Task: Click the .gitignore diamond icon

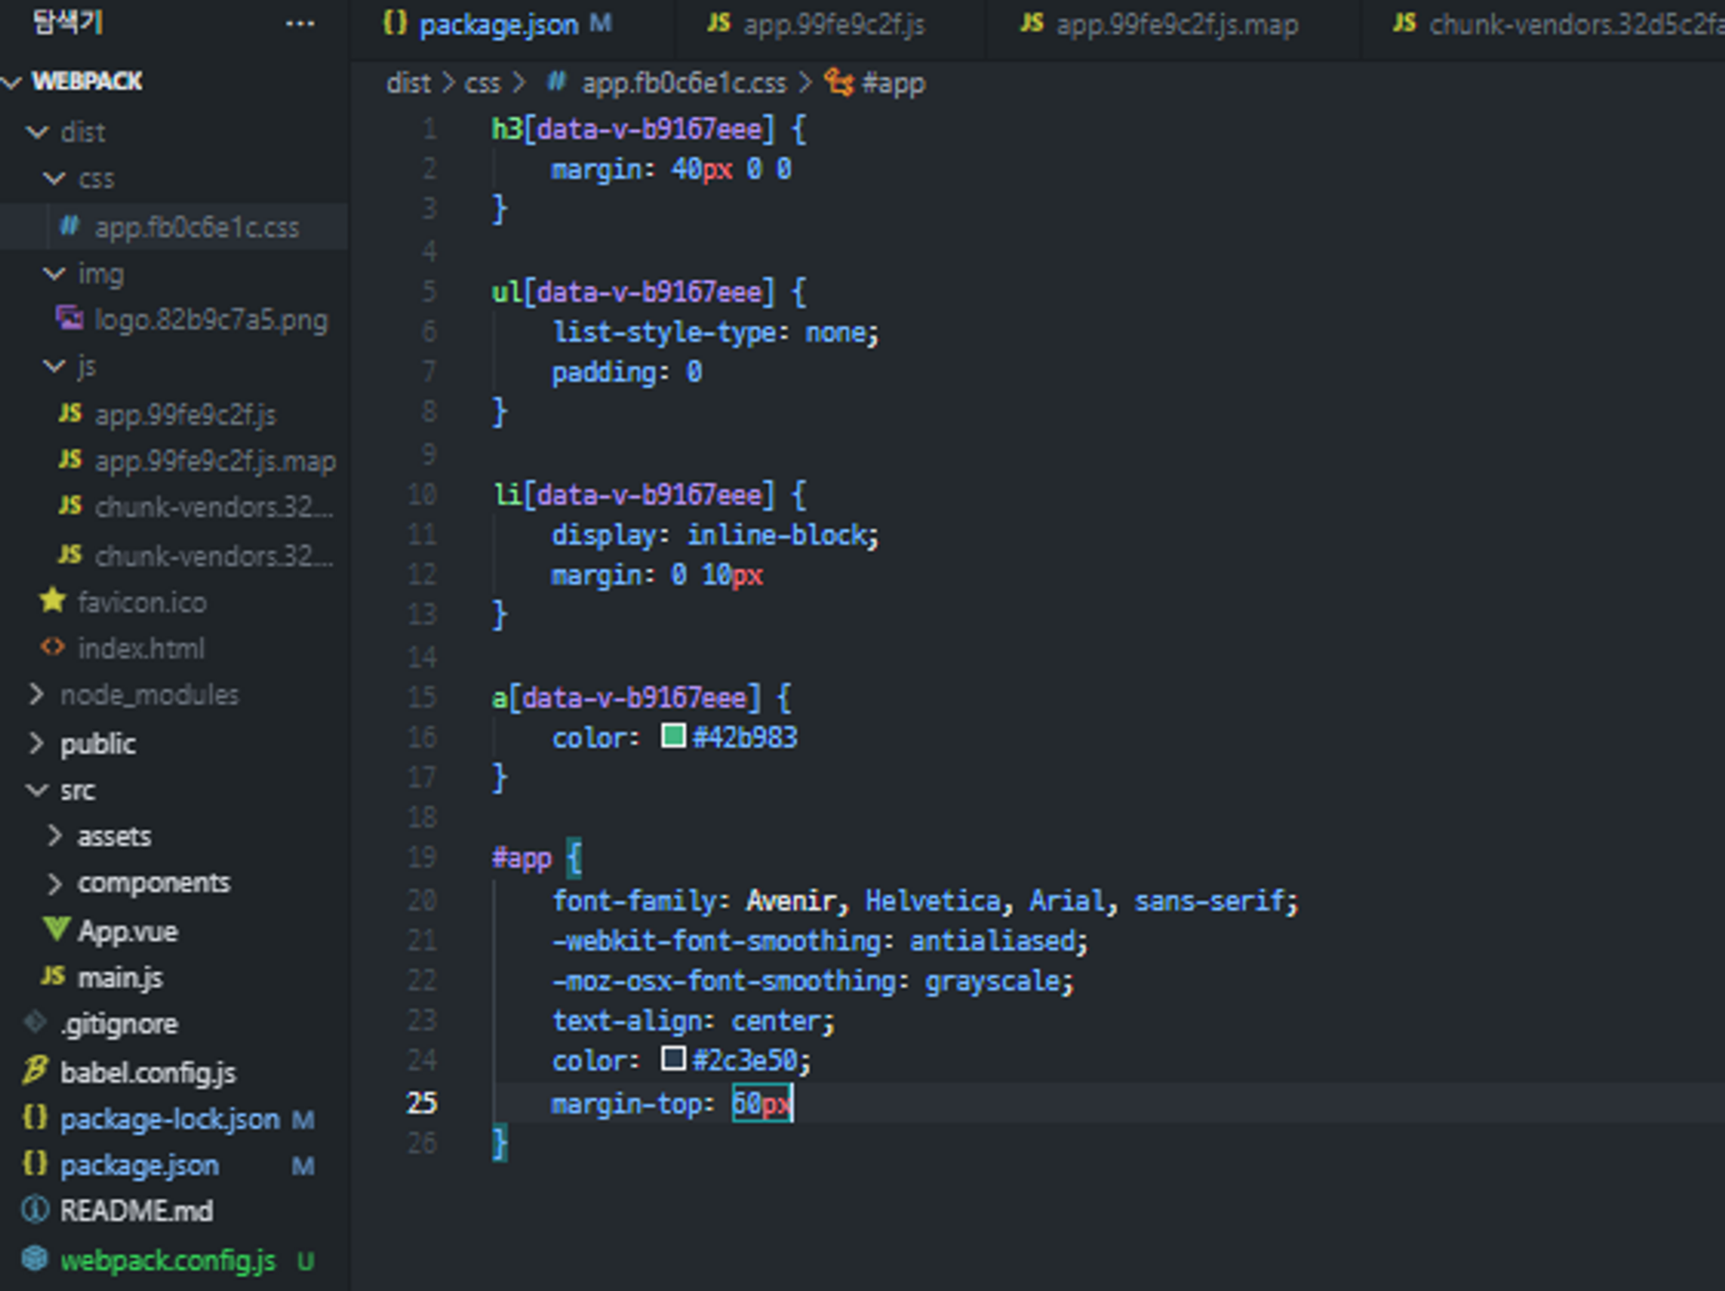Action: 35,1023
